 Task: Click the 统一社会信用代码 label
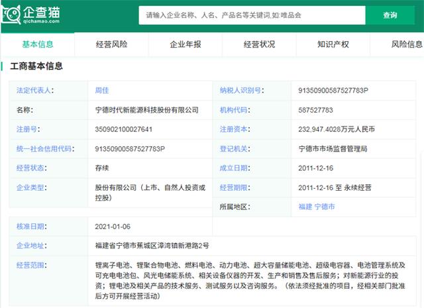[44, 149]
